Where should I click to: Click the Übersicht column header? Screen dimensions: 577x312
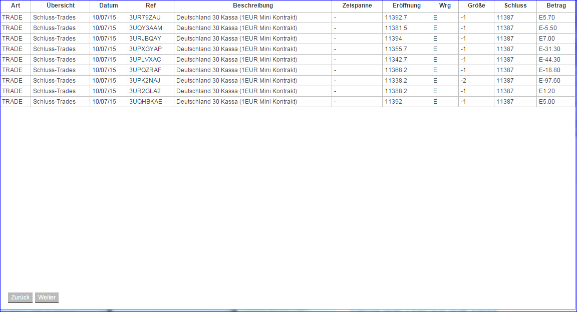click(60, 6)
